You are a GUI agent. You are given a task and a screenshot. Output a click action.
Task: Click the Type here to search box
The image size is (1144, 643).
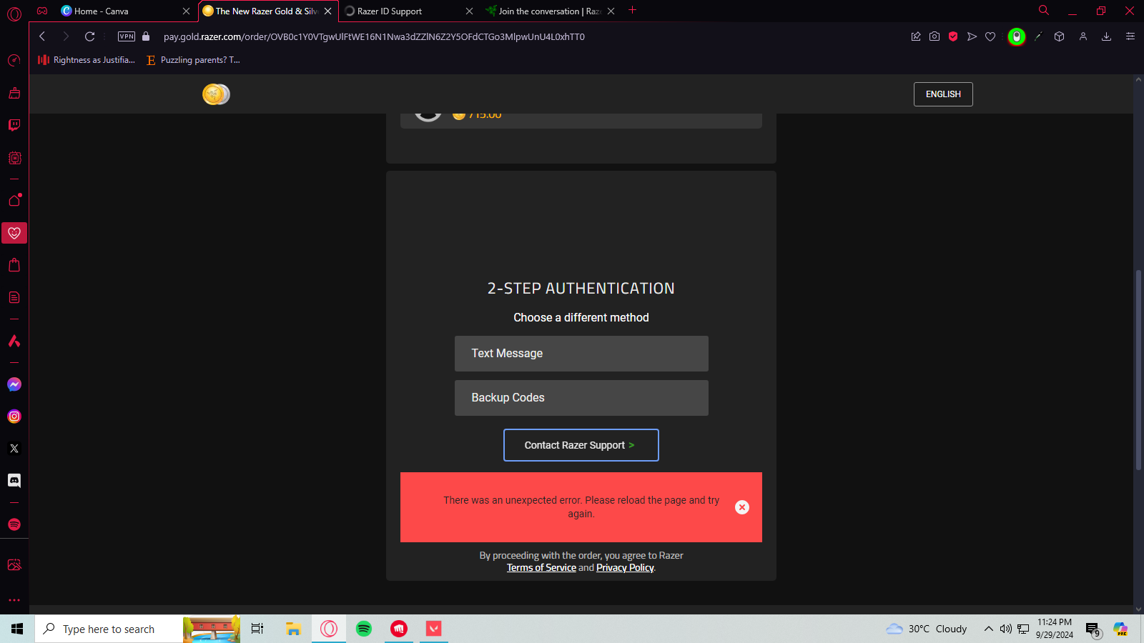(109, 629)
